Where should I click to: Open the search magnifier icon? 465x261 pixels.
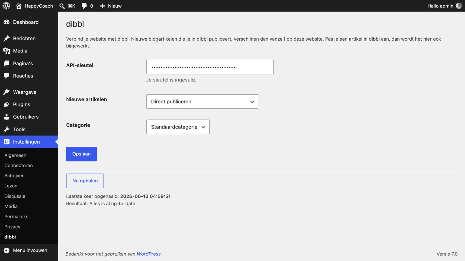point(62,6)
